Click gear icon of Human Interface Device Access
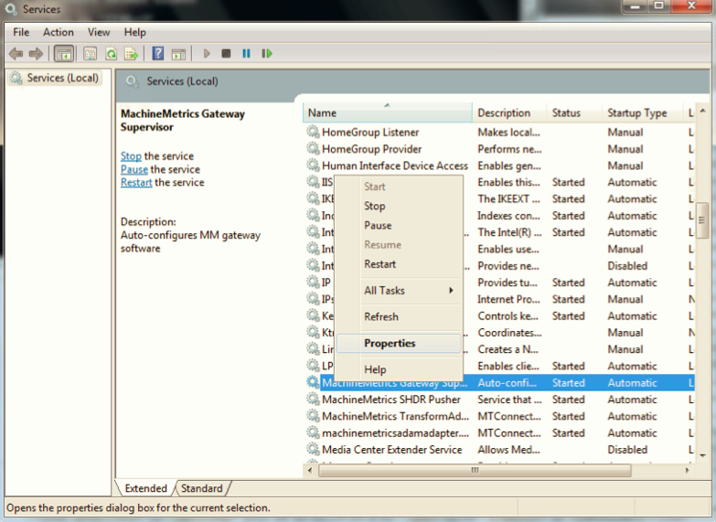 pos(313,165)
